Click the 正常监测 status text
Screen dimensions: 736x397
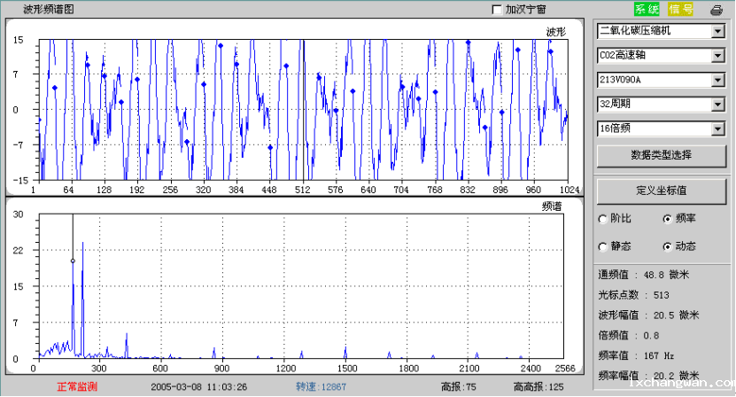pos(77,386)
